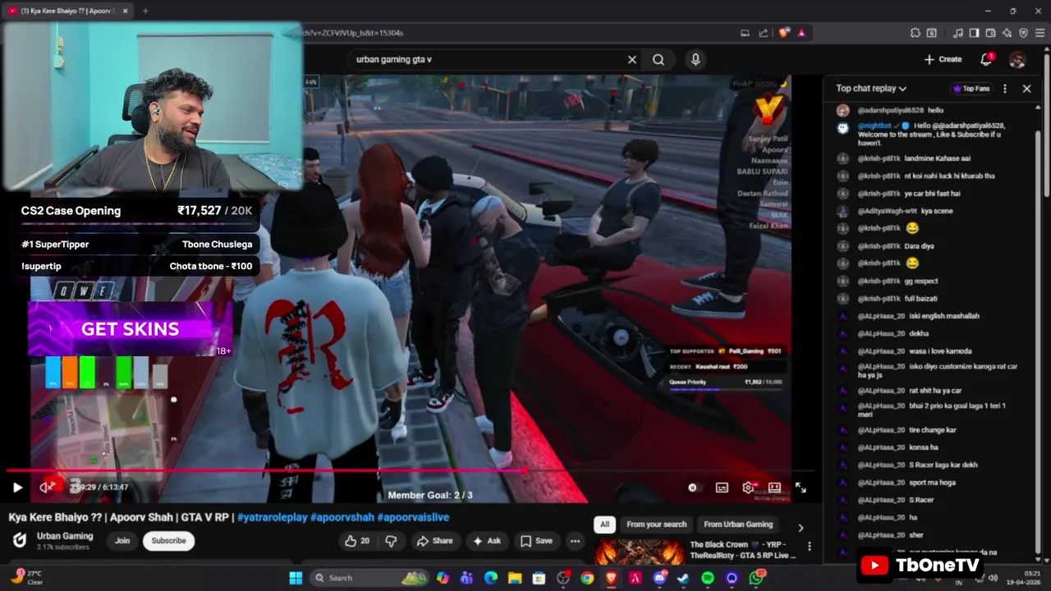Open browser share page icon
The image size is (1051, 591).
(x=764, y=33)
